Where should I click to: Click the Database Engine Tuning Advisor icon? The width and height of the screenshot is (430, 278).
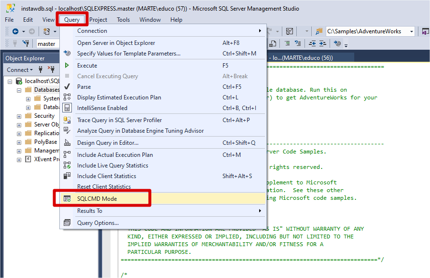click(67, 130)
